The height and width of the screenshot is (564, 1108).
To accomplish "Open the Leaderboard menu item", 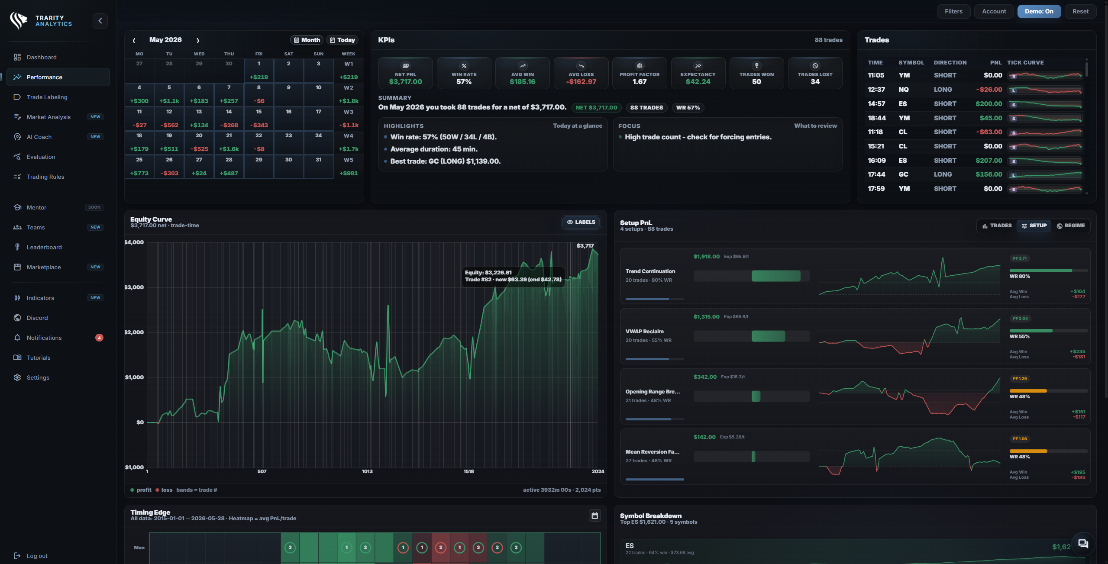I will tap(58, 247).
